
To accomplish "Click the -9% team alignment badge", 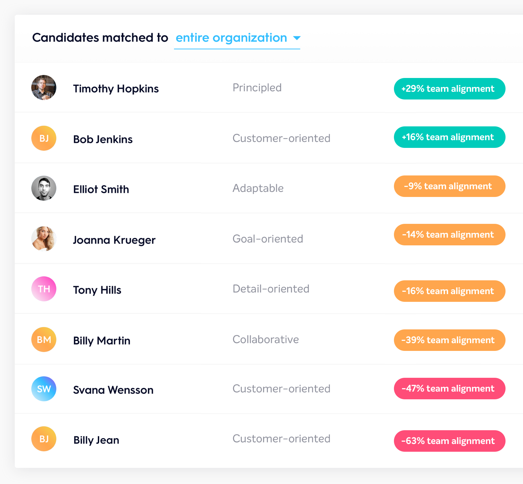I will 449,186.
